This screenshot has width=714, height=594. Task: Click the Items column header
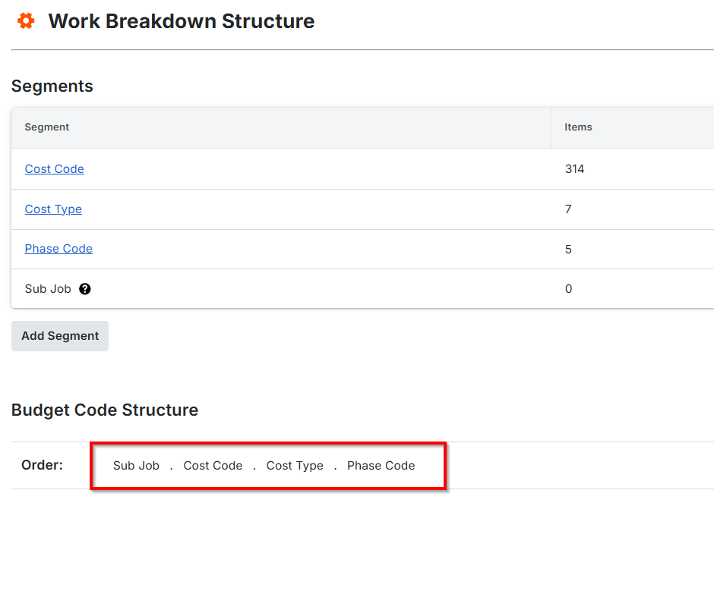[x=578, y=127]
